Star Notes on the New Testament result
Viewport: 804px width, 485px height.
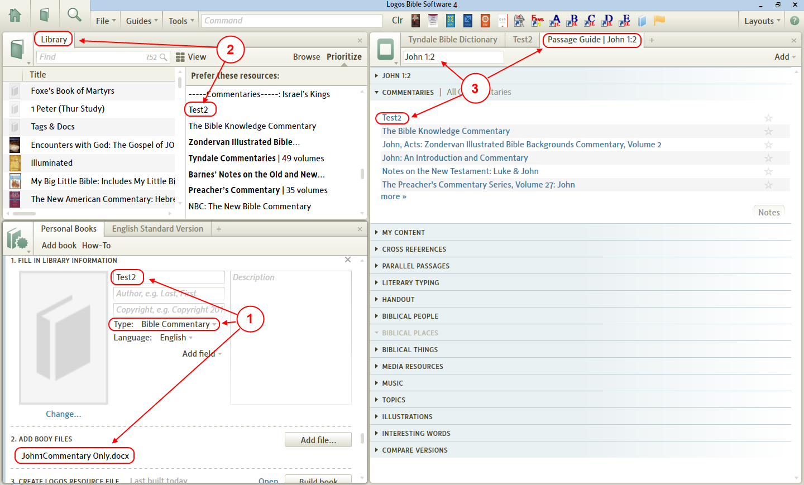pyautogui.click(x=768, y=171)
